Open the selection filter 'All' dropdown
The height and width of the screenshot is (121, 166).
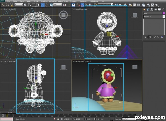coord(19,4)
